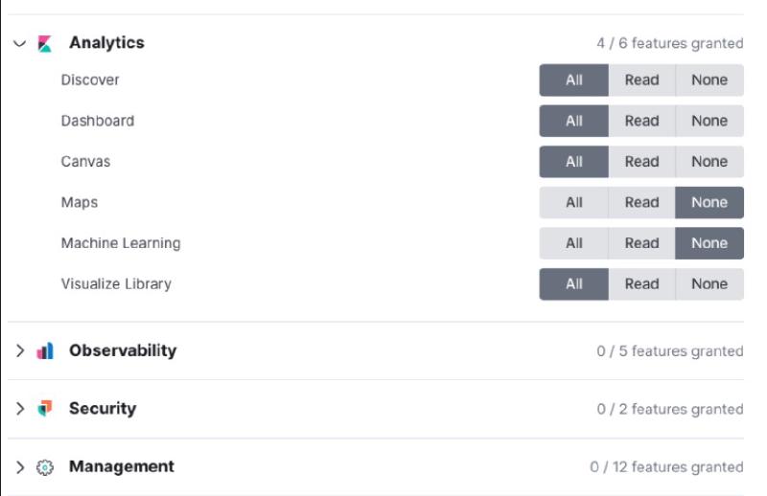Set Visualize Library privilege to None

tap(709, 284)
